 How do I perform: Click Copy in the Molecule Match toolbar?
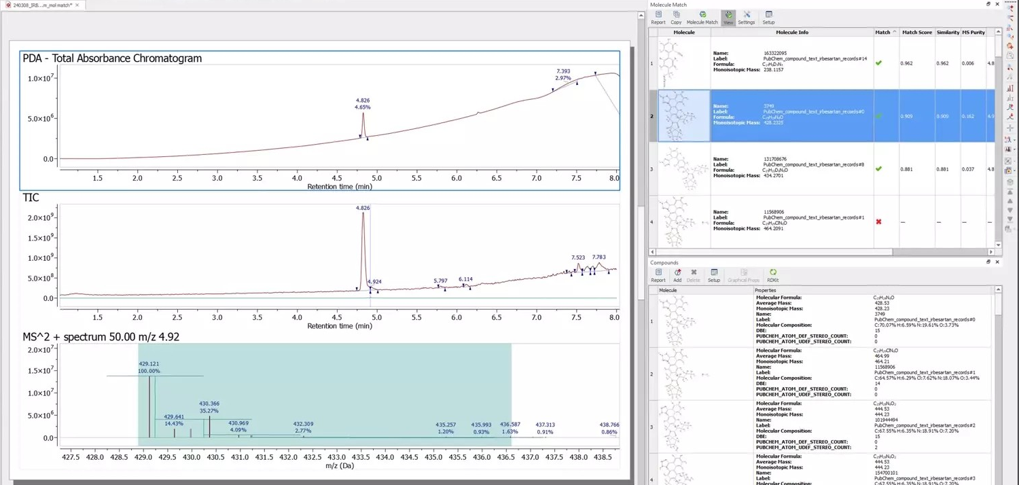tap(676, 17)
